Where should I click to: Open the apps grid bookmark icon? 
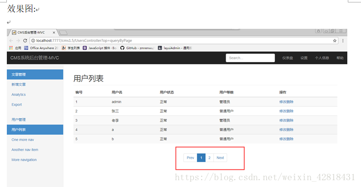coord(11,48)
